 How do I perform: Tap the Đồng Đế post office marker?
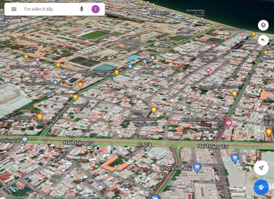[x=25, y=139]
